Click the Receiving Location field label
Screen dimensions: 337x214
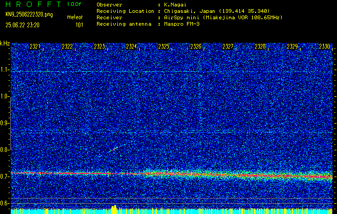[125, 11]
